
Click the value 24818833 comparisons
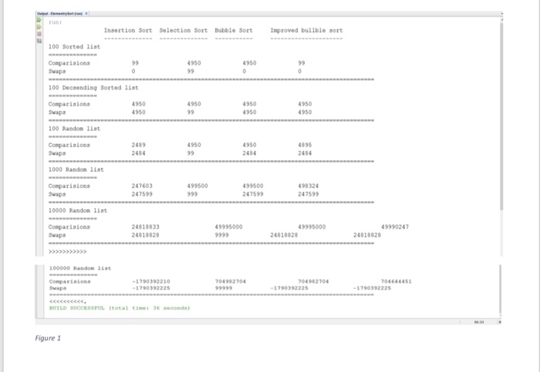(145, 227)
